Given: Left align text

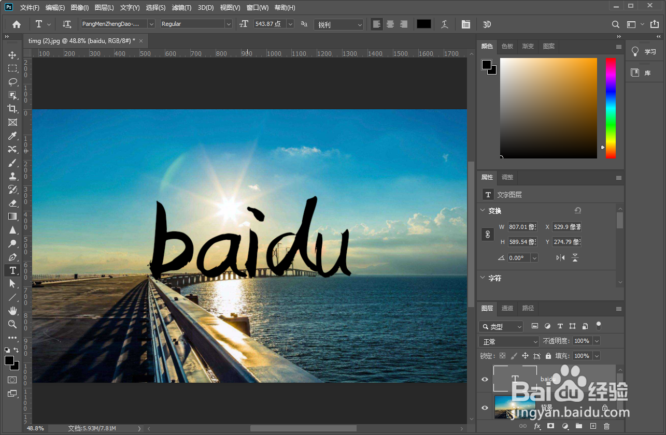Looking at the screenshot, I should point(377,24).
